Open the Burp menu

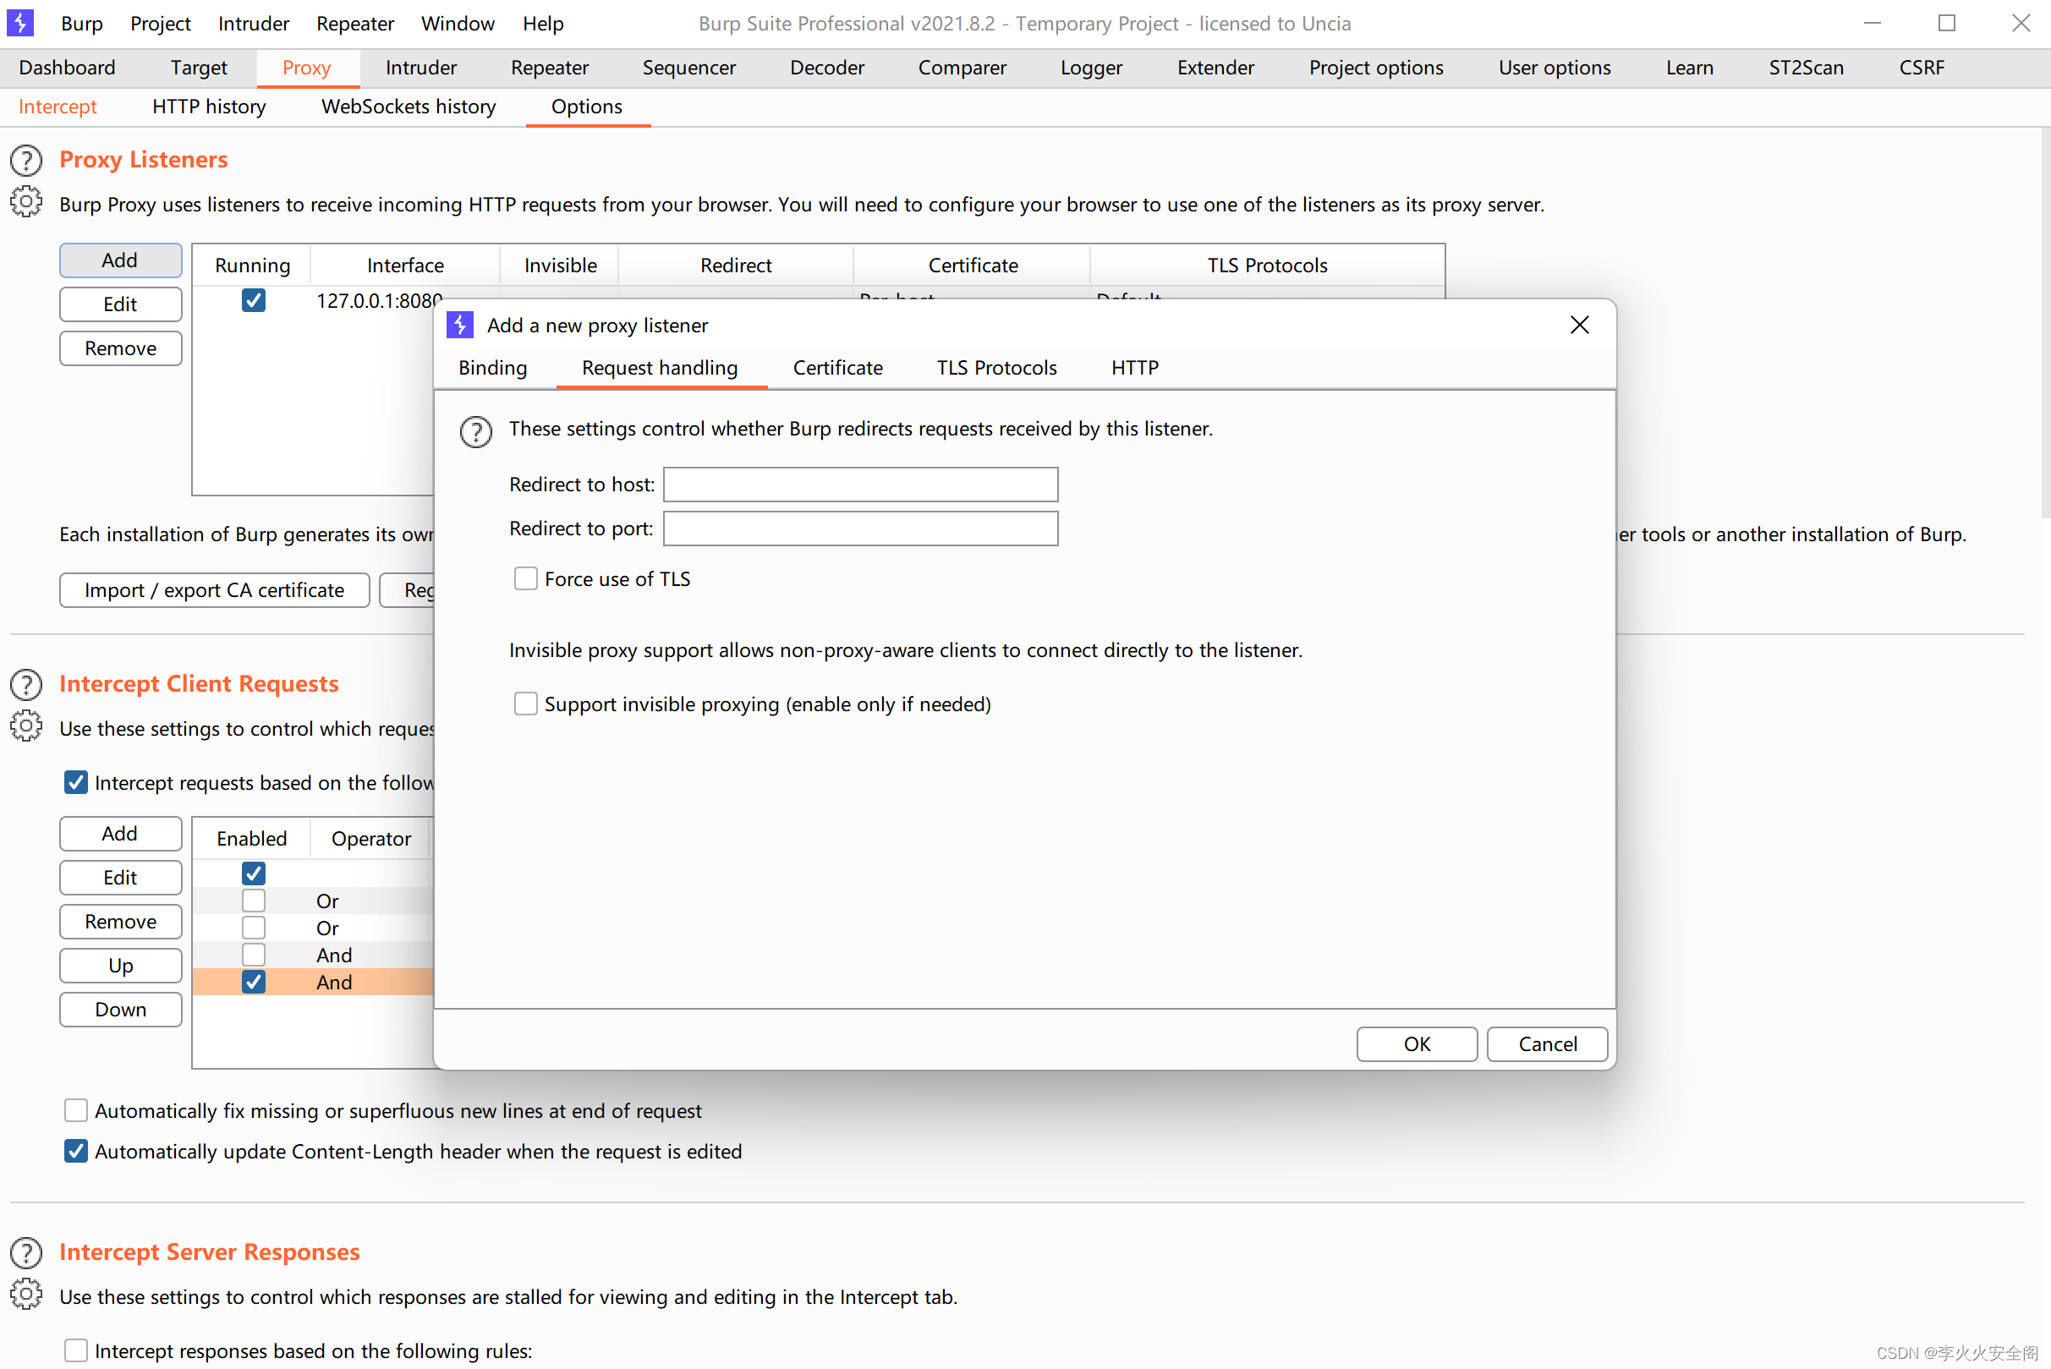click(82, 24)
